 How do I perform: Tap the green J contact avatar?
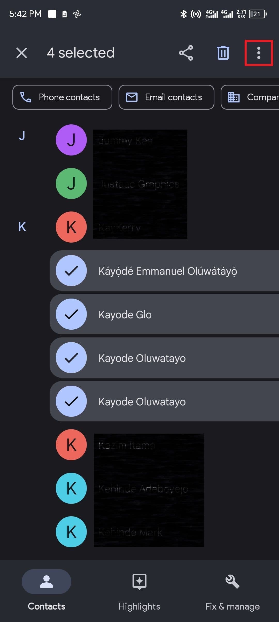pyautogui.click(x=71, y=183)
